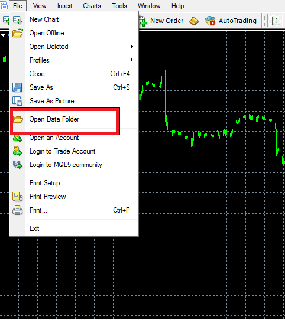Click the Open Offline folder icon
285x320 pixels.
[18, 33]
